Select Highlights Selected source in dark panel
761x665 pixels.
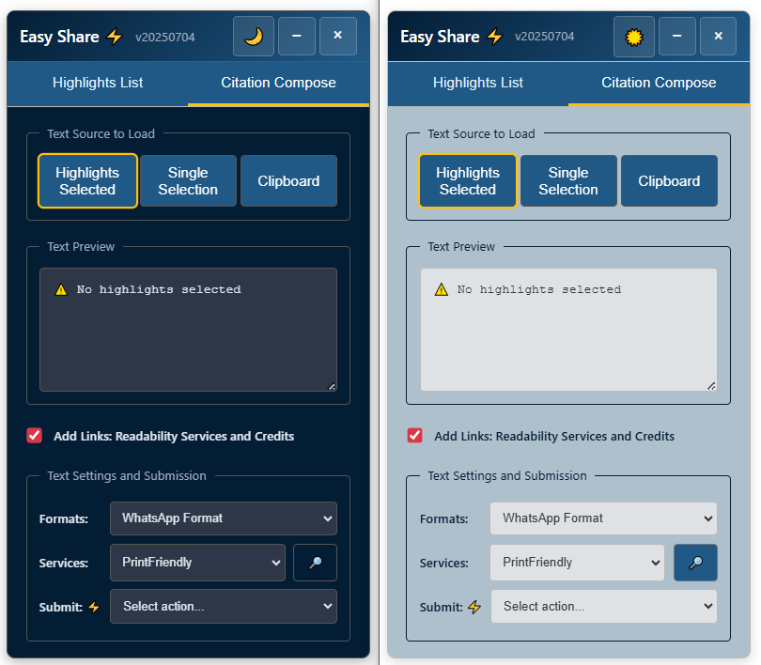coord(87,181)
